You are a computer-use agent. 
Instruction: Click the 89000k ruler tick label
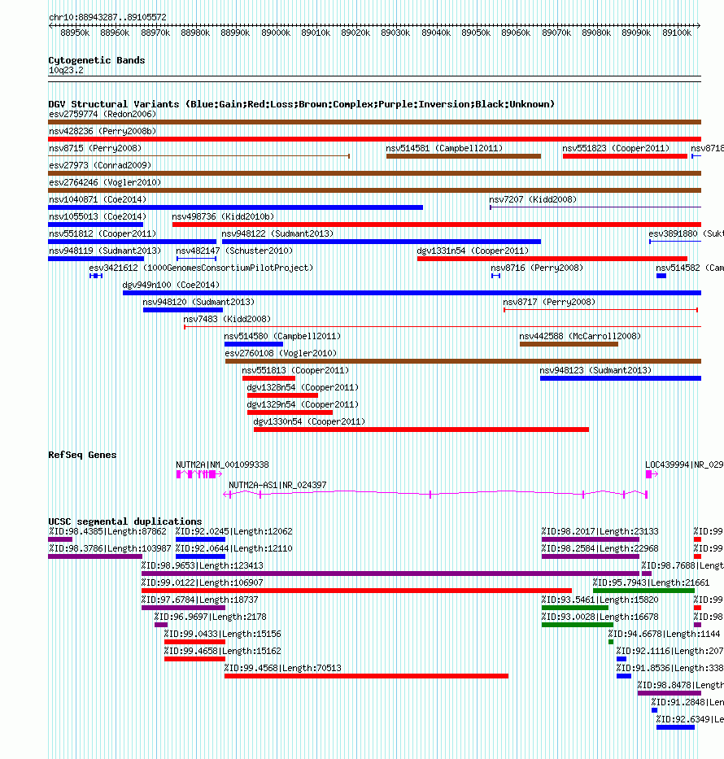pos(276,33)
